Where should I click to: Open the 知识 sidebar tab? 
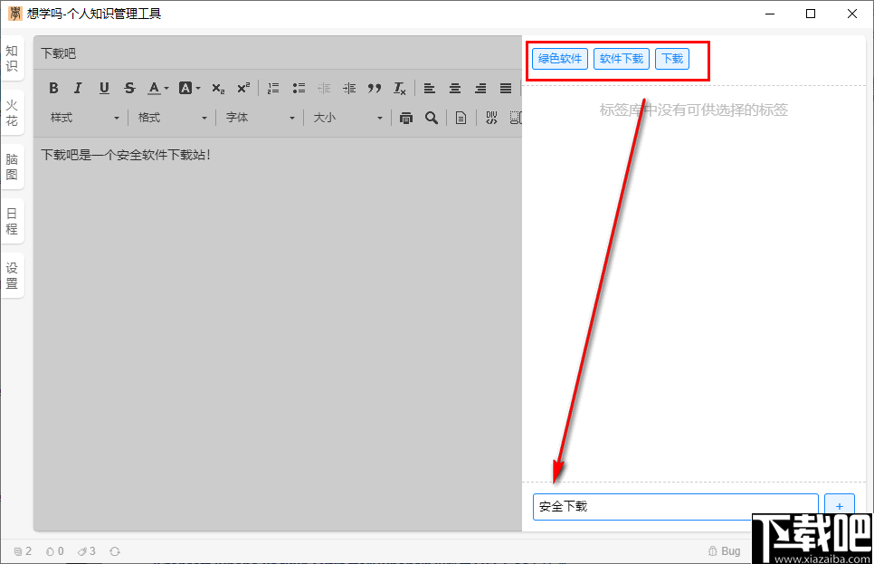(12, 59)
